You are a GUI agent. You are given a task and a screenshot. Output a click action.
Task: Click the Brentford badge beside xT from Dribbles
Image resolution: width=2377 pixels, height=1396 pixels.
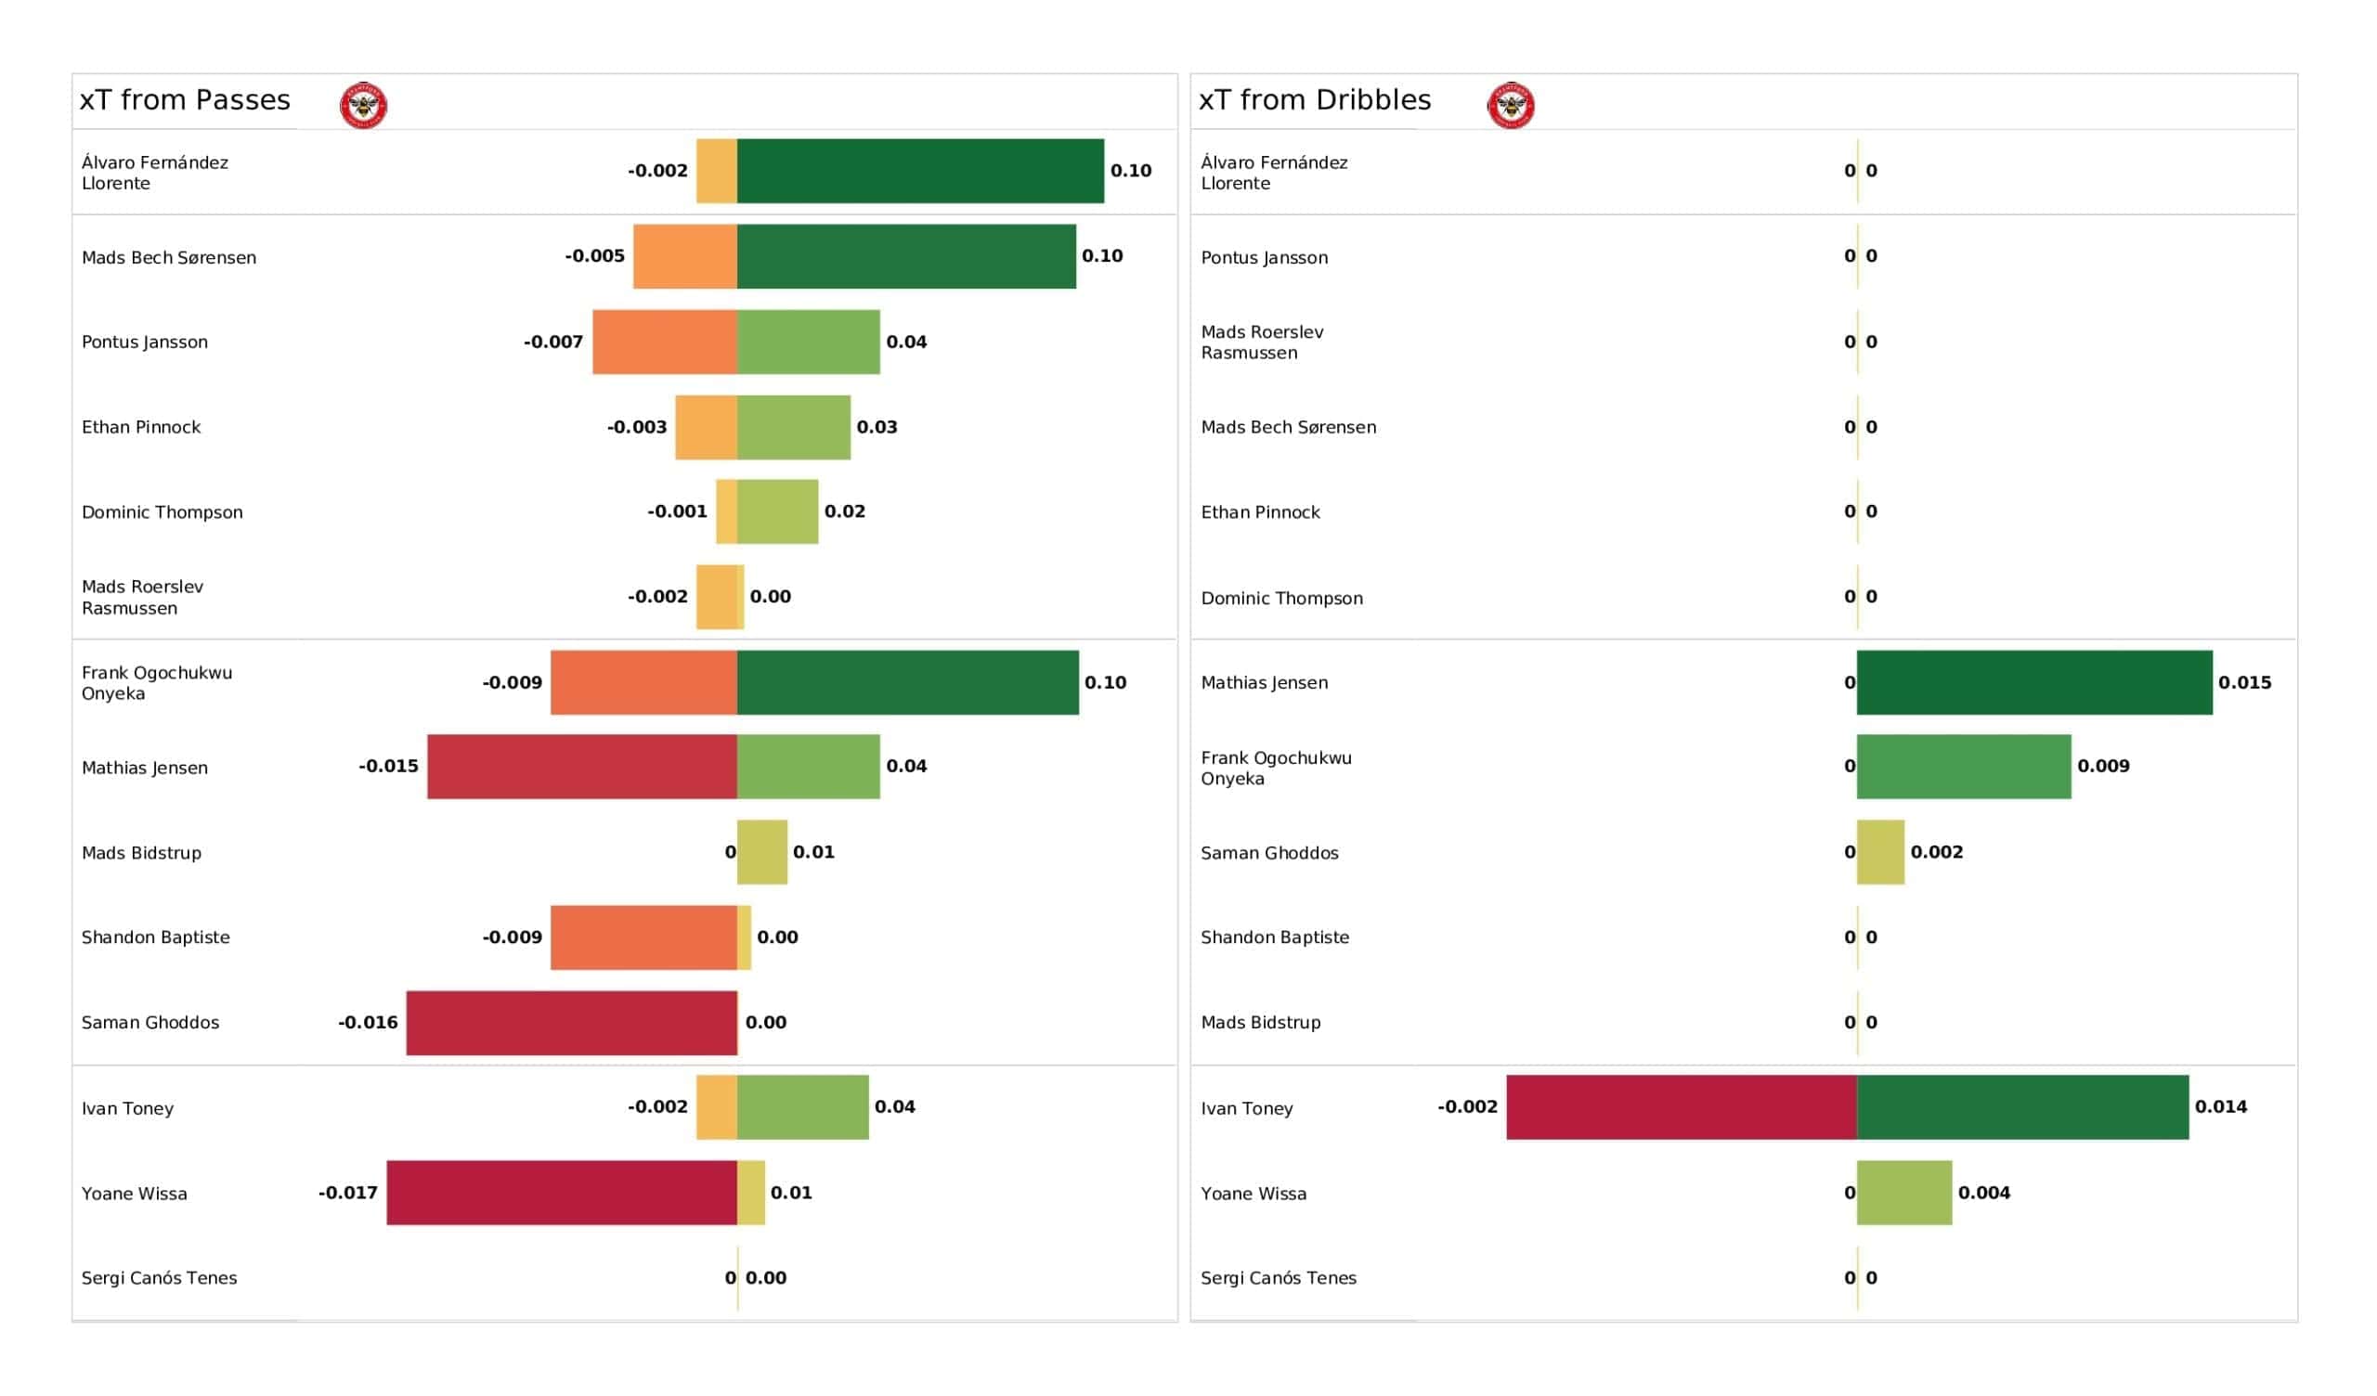pyautogui.click(x=1510, y=105)
